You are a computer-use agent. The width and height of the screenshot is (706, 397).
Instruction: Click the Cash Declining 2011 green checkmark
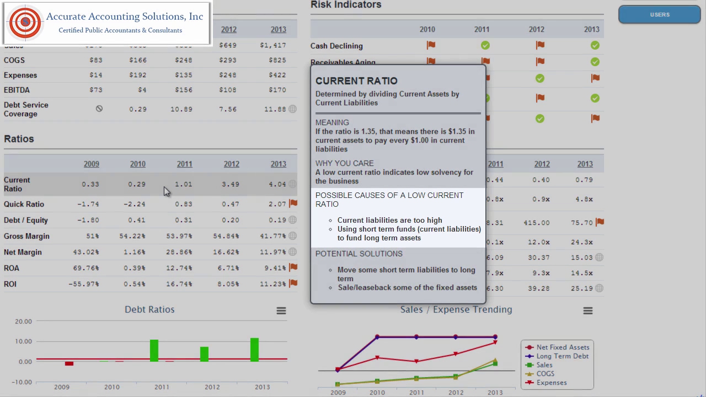[x=485, y=45]
